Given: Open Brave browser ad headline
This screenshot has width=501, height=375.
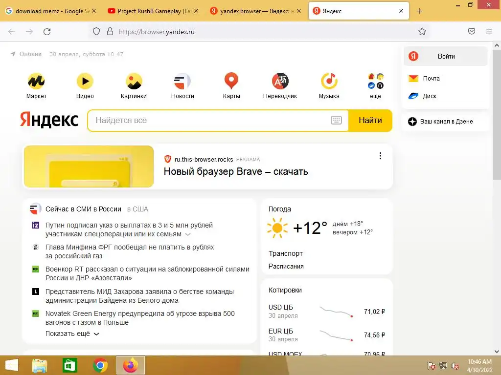Looking at the screenshot, I should pyautogui.click(x=236, y=171).
